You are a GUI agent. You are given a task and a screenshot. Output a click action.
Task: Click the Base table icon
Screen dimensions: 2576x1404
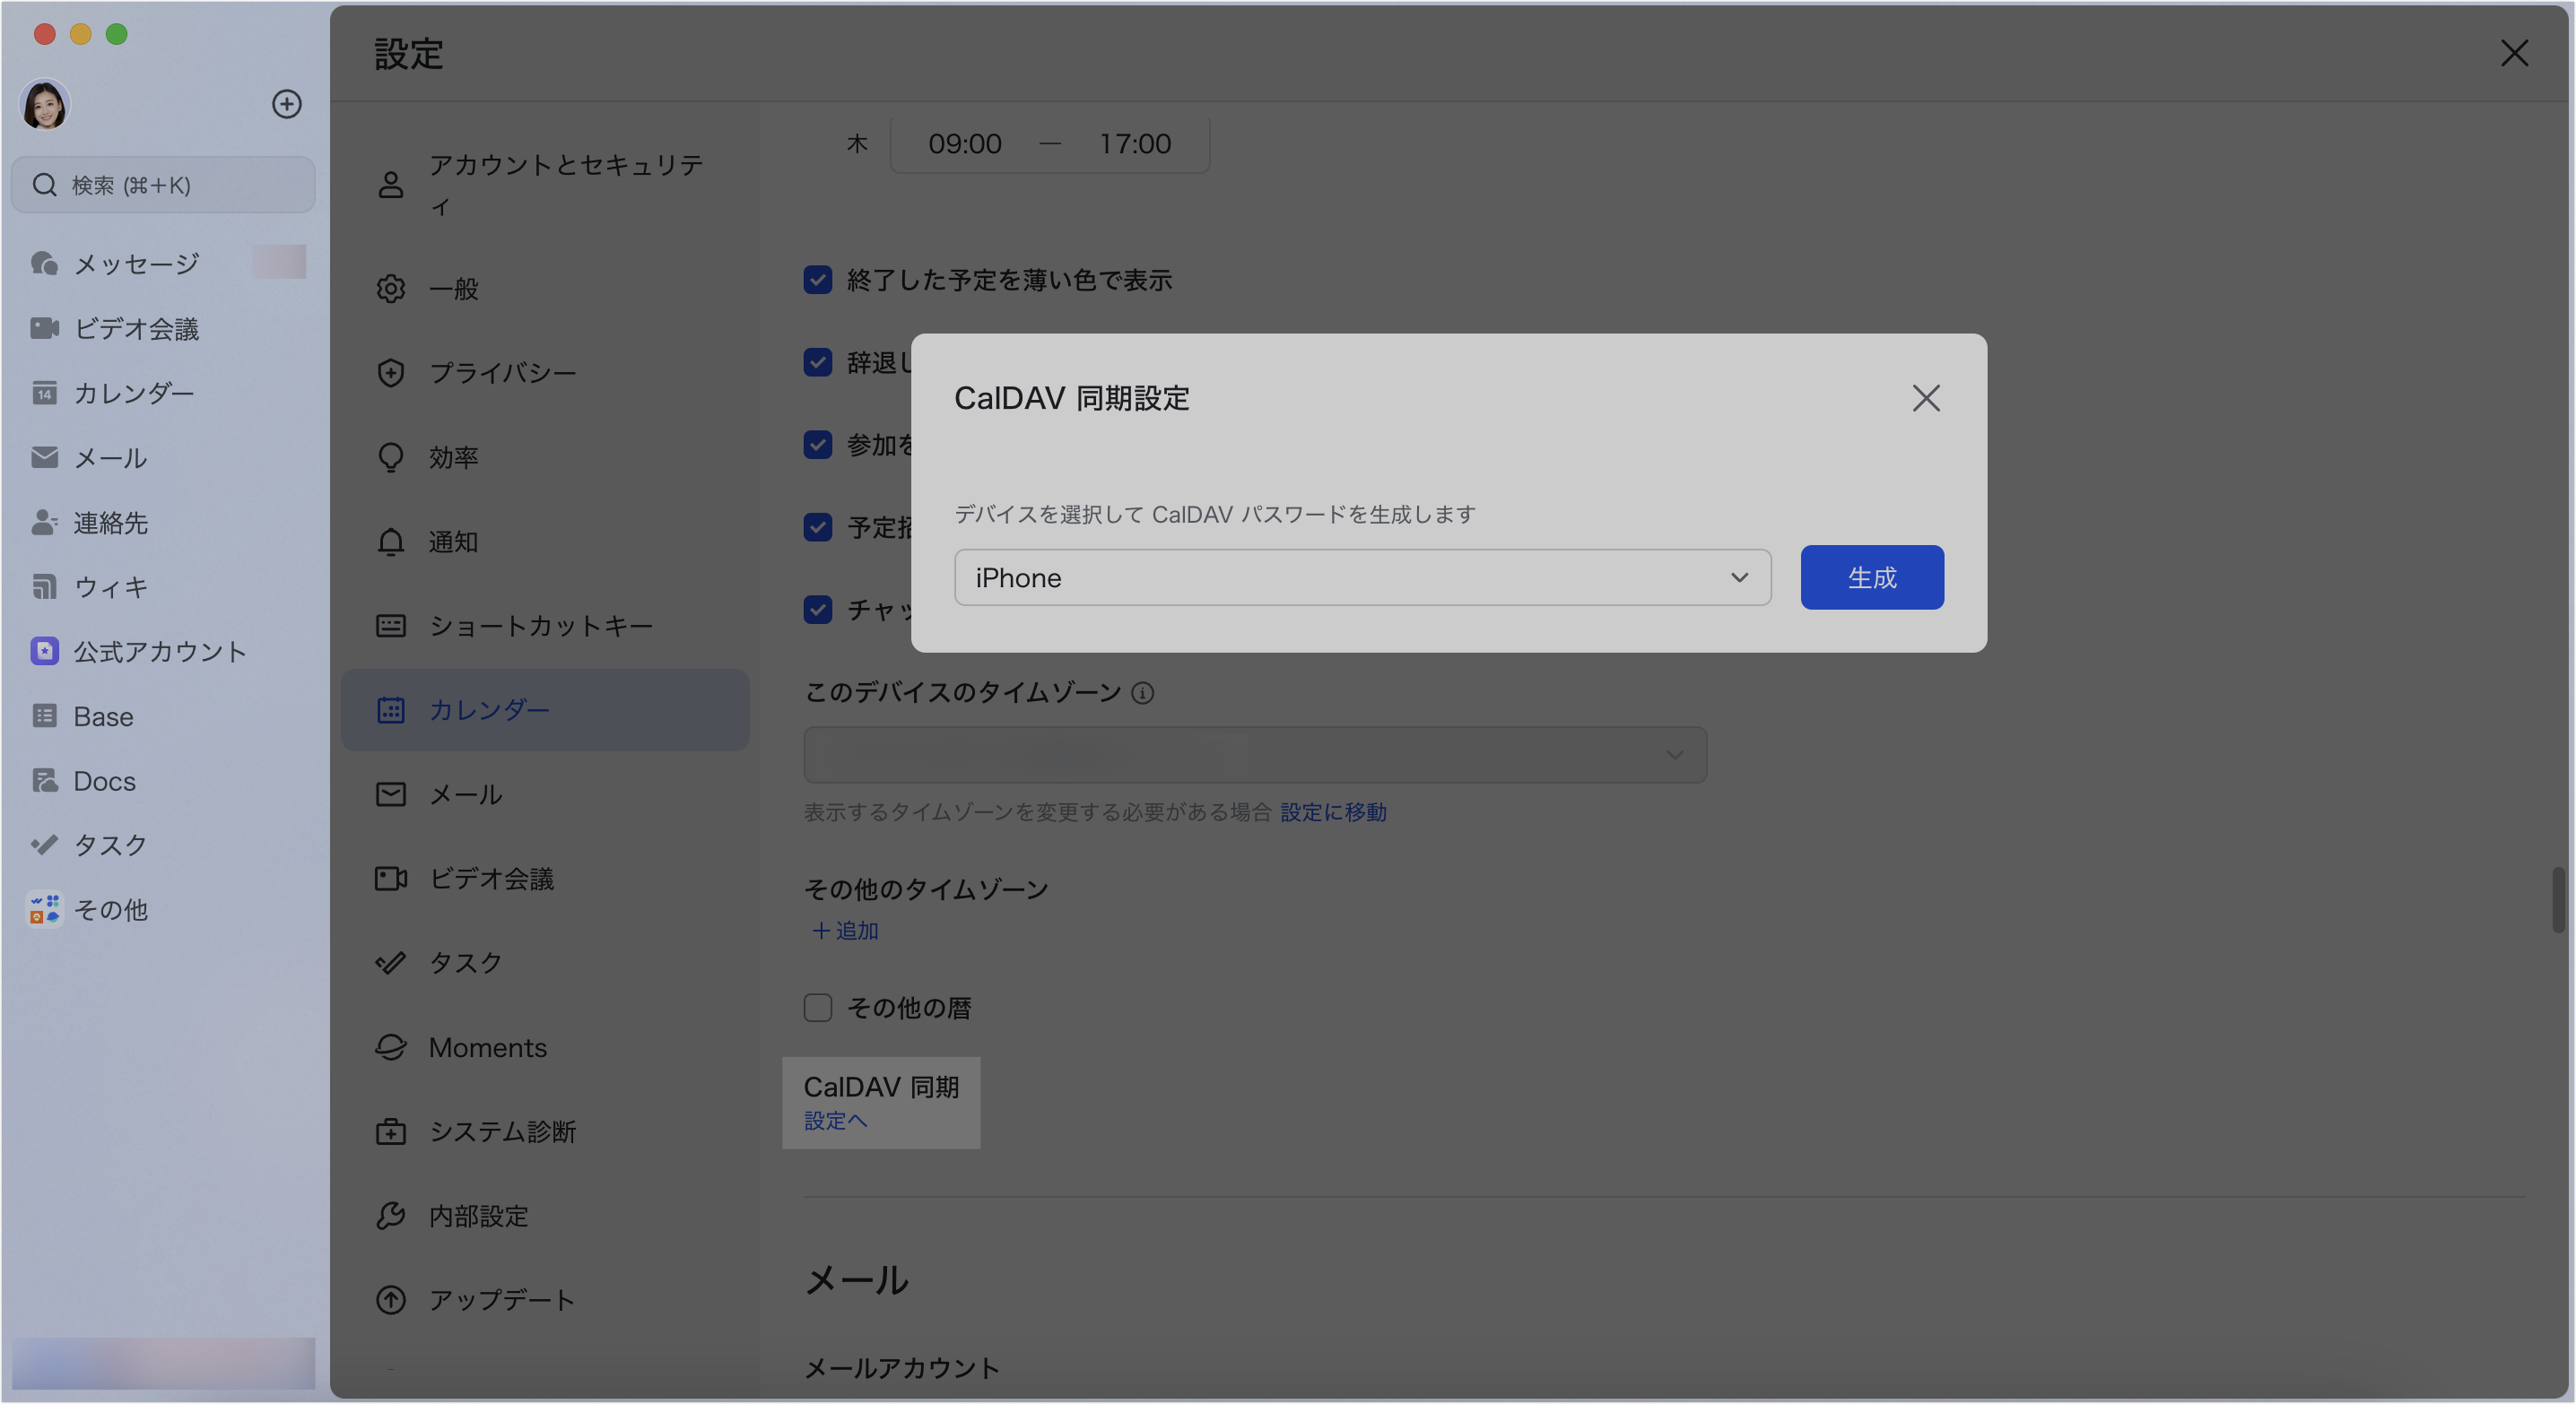click(44, 715)
